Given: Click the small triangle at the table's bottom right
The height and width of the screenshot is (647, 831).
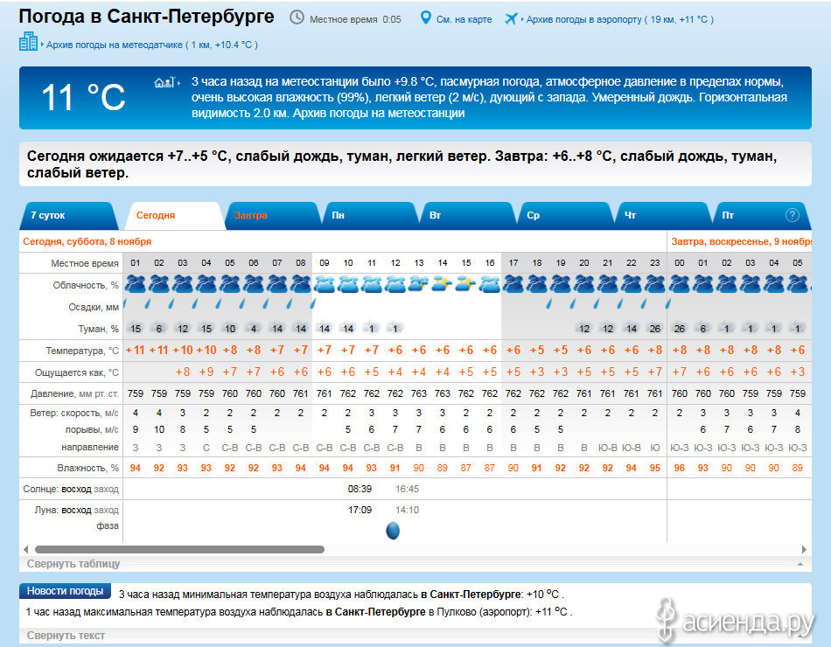Looking at the screenshot, I should pyautogui.click(x=798, y=565).
